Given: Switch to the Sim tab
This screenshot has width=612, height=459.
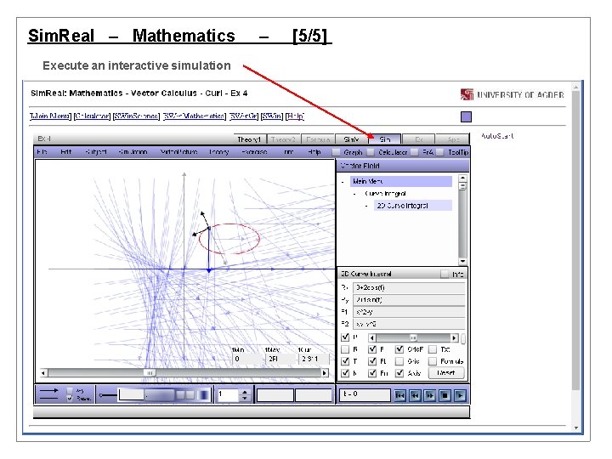Looking at the screenshot, I should point(385,139).
